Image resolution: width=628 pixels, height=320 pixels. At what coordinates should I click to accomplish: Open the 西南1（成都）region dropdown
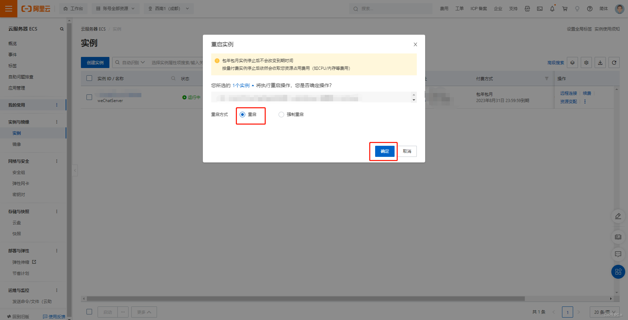[x=169, y=9]
